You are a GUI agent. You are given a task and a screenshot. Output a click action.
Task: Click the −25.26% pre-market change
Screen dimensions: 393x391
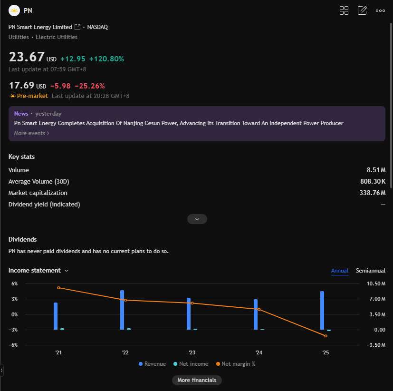(89, 86)
